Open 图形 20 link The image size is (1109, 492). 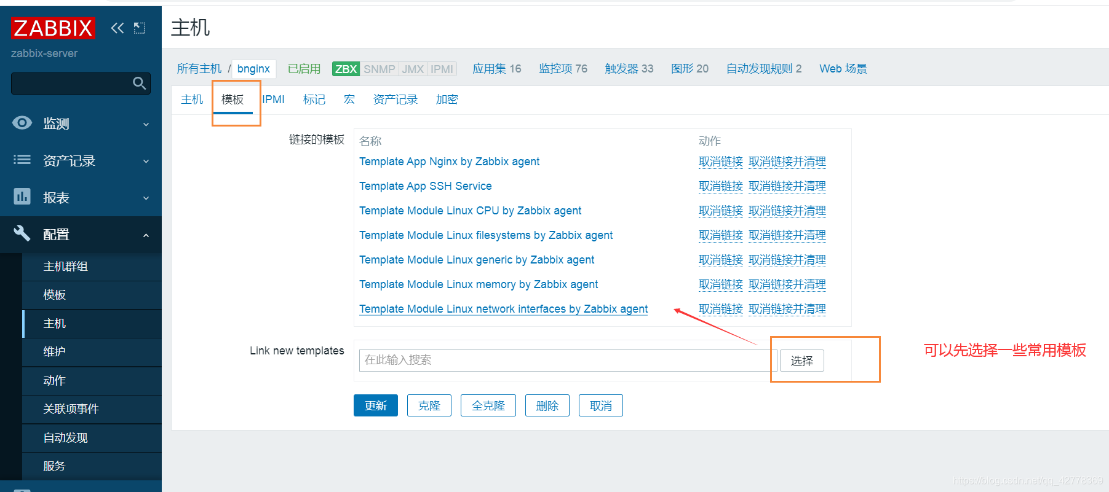[690, 69]
